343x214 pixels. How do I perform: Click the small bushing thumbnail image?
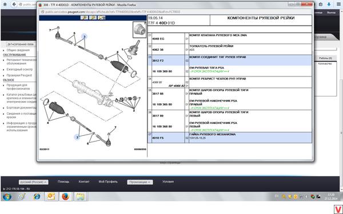139,30
